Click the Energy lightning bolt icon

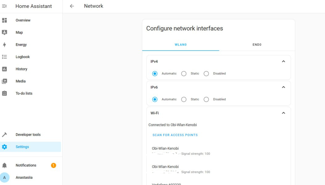pyautogui.click(x=5, y=44)
